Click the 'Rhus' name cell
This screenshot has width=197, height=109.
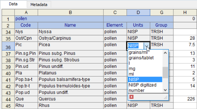click(x=71, y=106)
